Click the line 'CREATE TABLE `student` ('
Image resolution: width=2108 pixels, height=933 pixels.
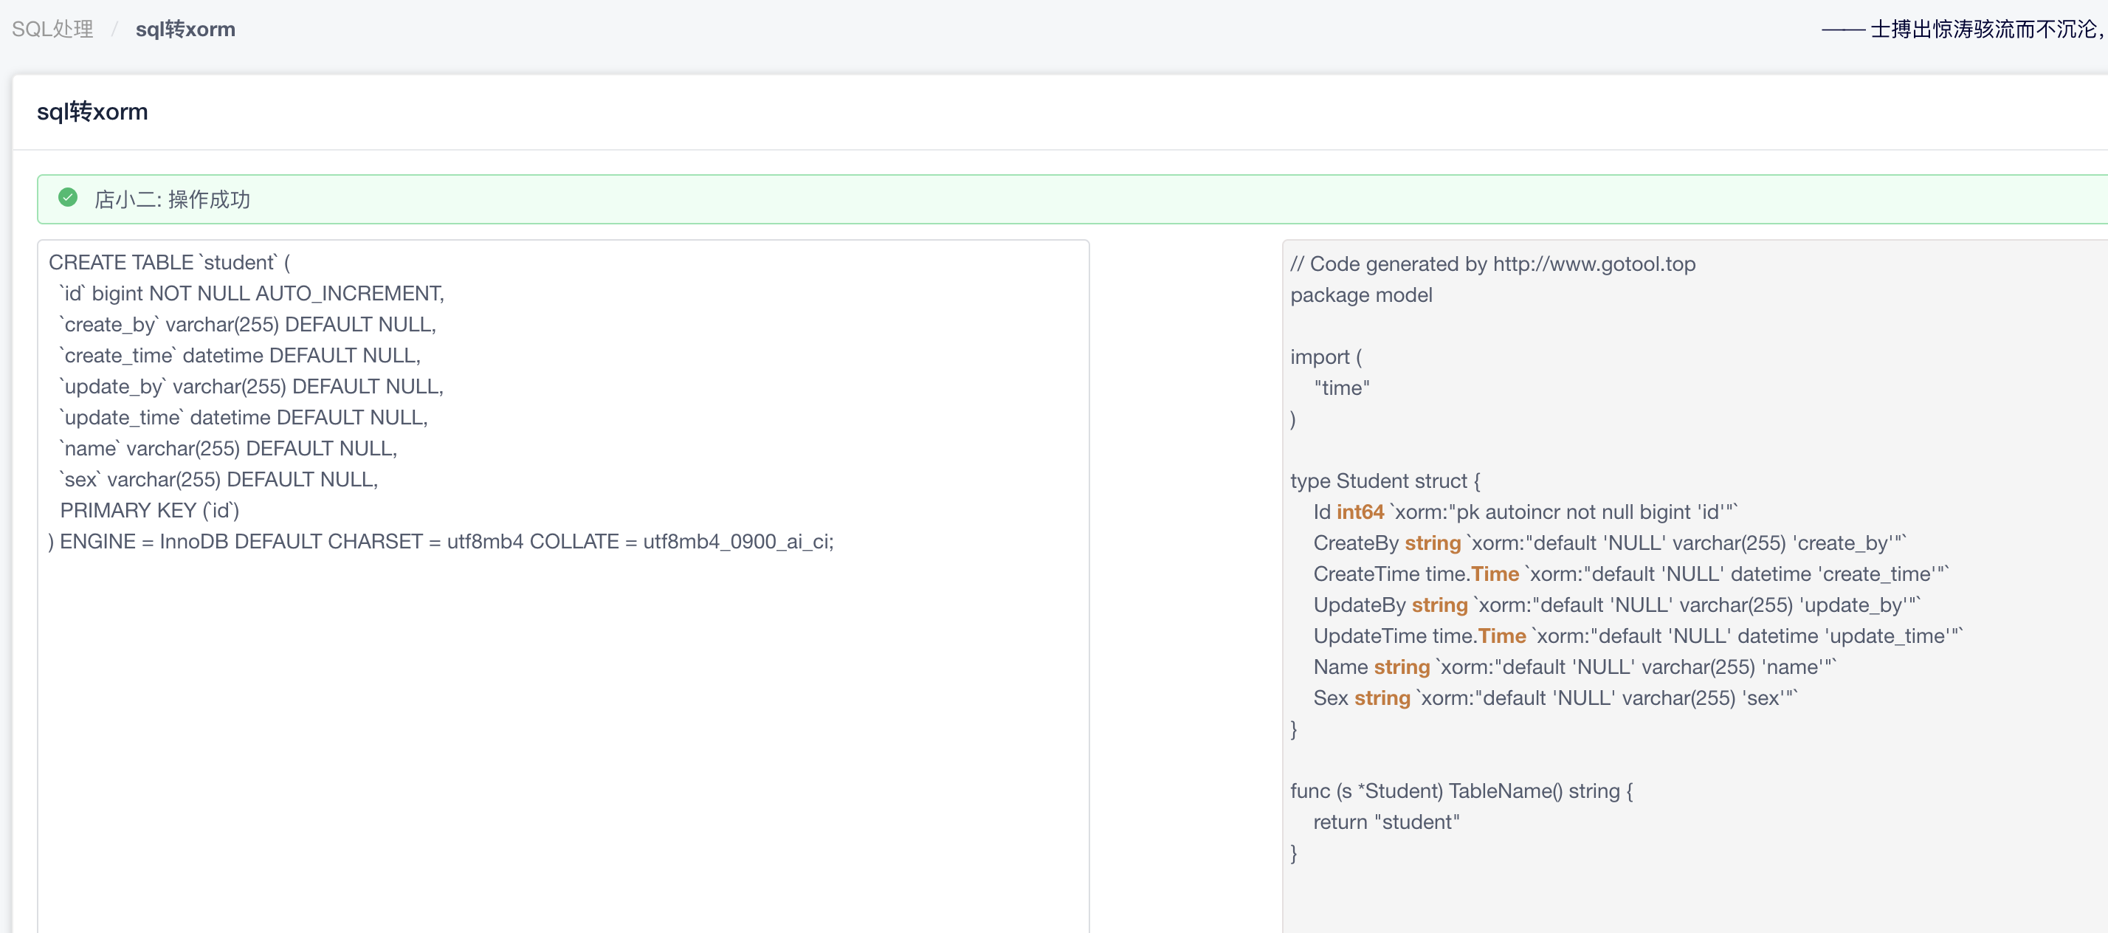[x=170, y=263]
